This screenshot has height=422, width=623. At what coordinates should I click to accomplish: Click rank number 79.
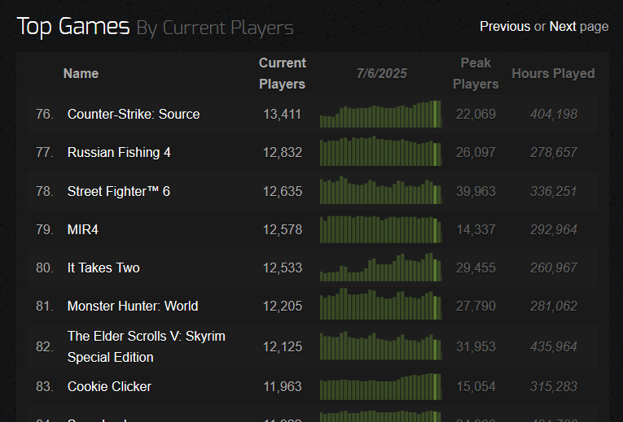45,229
